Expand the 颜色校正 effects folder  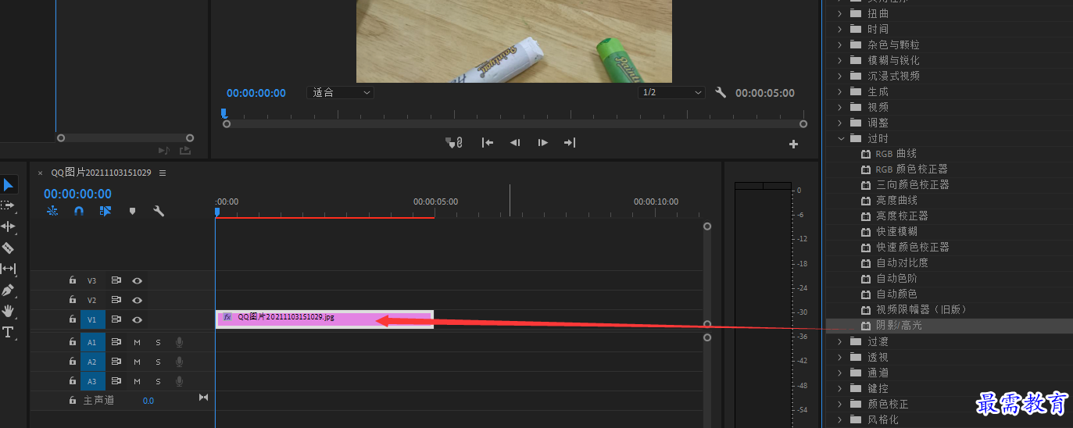(840, 404)
